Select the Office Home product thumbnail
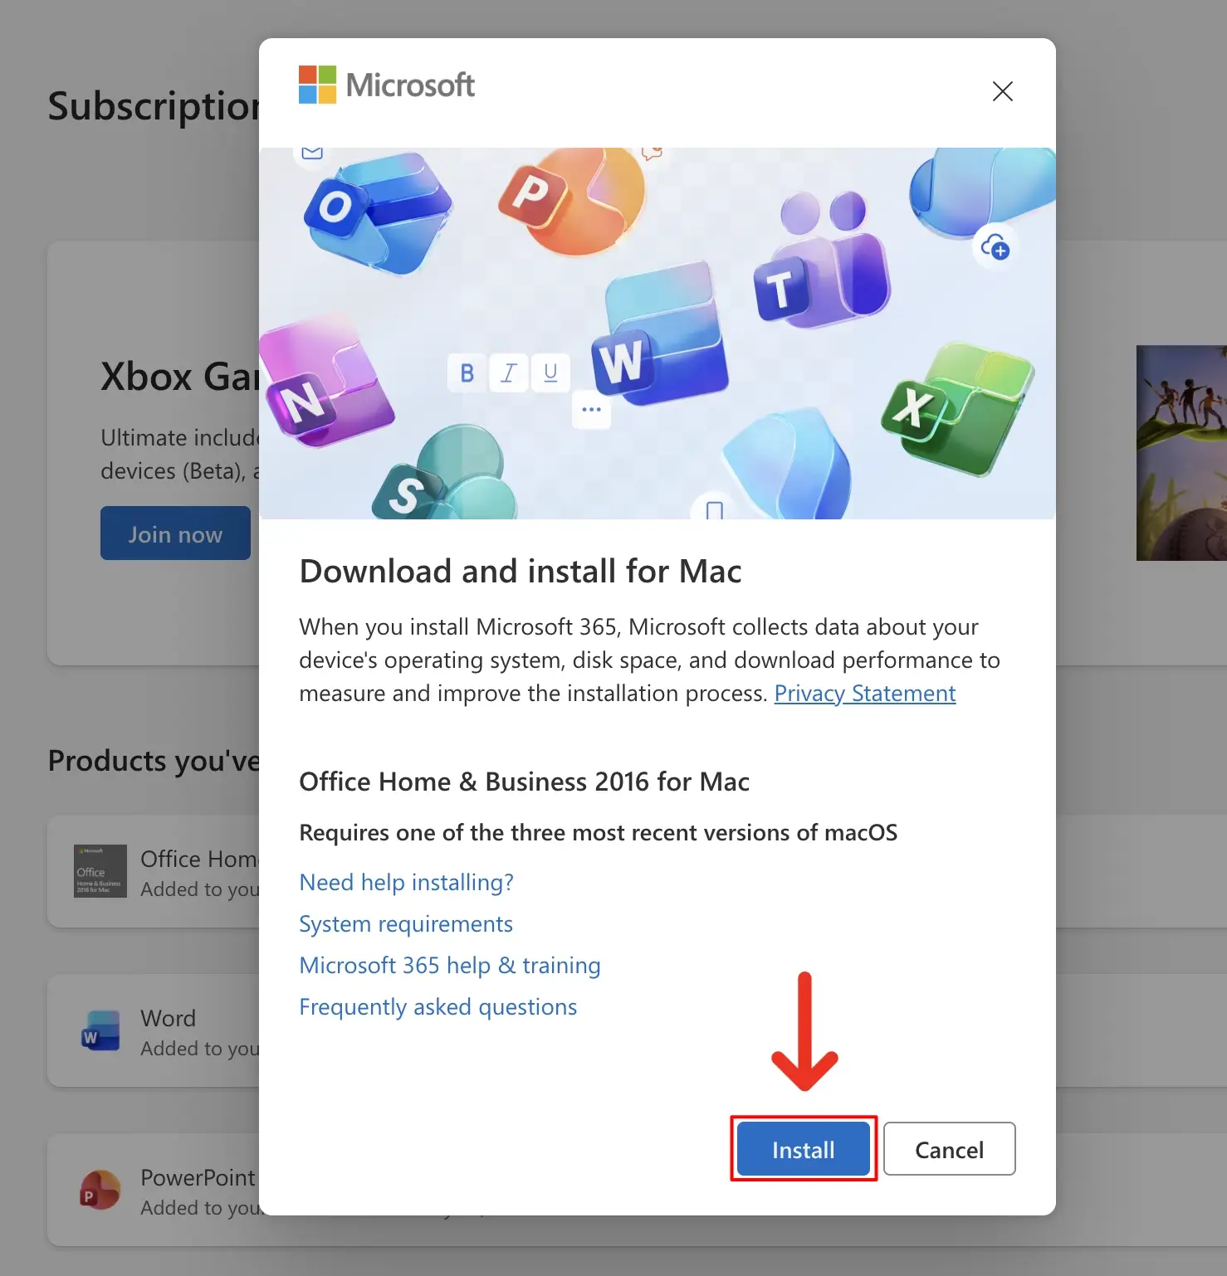 (100, 871)
